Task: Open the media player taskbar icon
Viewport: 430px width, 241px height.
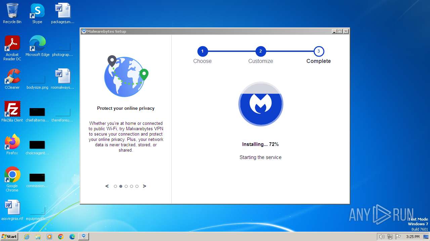Action: point(49,237)
